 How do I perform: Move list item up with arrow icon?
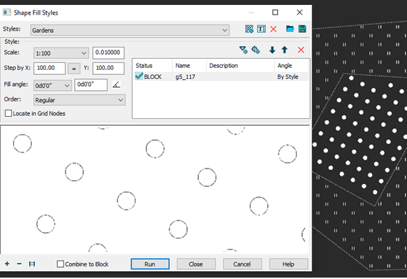(x=285, y=50)
